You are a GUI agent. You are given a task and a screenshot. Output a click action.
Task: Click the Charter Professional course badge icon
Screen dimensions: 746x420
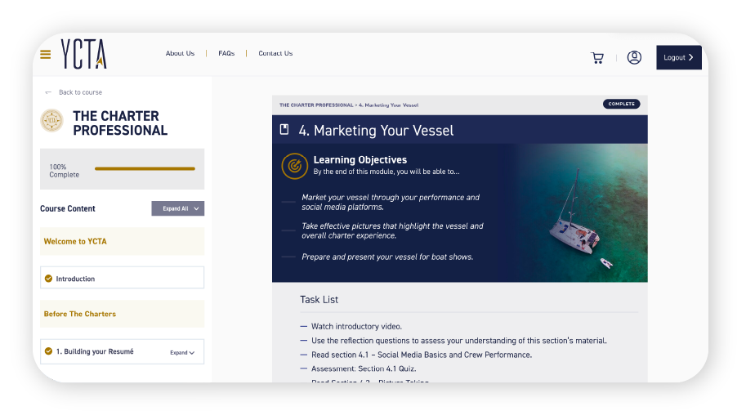click(x=51, y=121)
